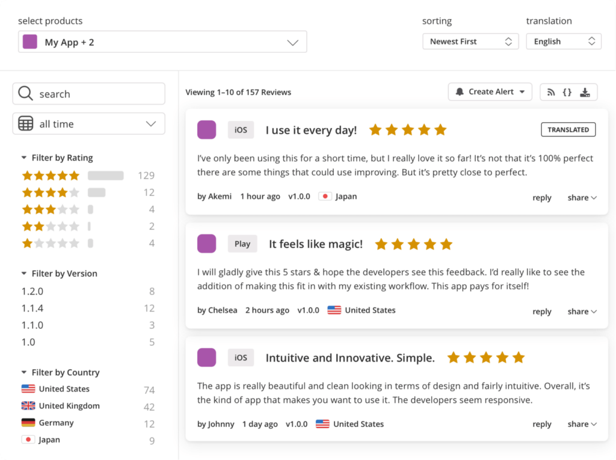
Task: Click the bell icon on Create Alert
Action: 460,91
